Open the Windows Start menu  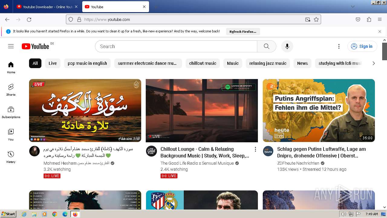coord(8,214)
